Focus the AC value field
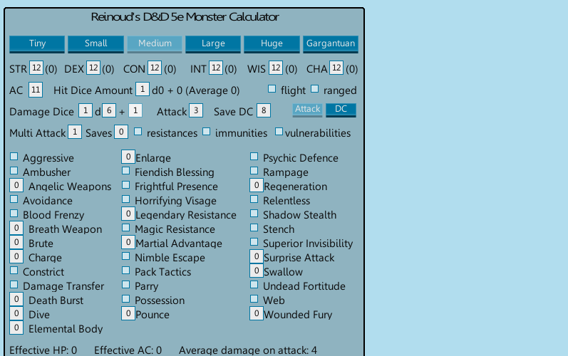568x356 pixels. click(x=36, y=90)
